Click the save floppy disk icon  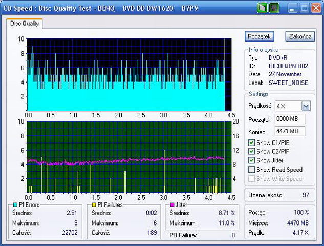point(274,8)
